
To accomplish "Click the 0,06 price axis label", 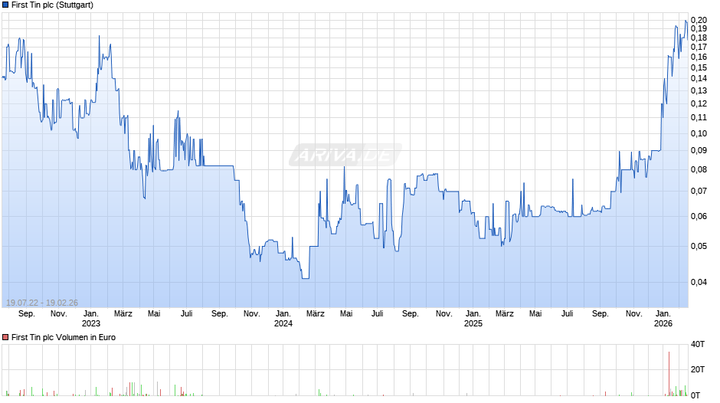I will (x=699, y=216).
